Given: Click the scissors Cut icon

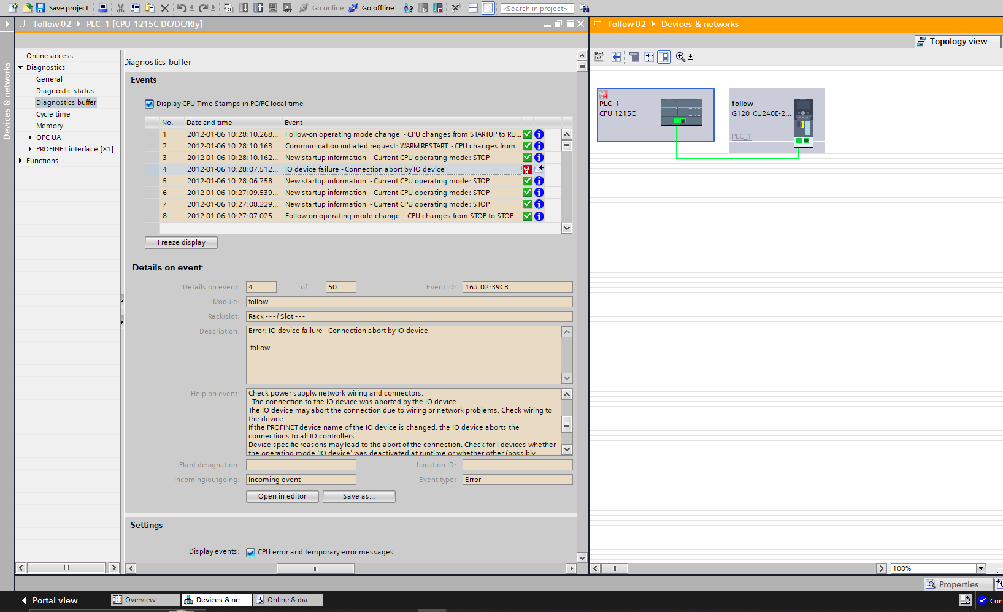Looking at the screenshot, I should coord(120,8).
